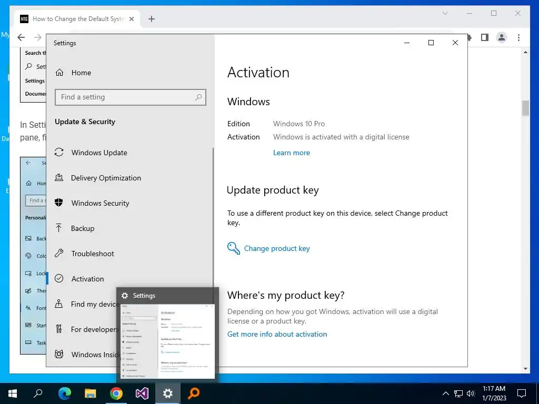Switch to Chrome in taskbar
539x404 pixels.
tap(116, 393)
